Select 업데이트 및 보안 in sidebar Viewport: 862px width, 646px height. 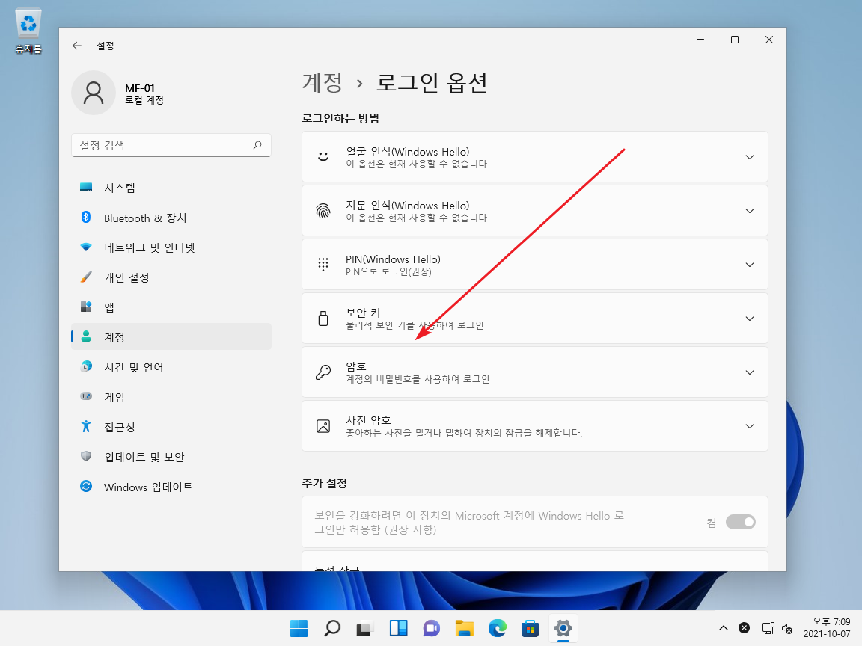[x=171, y=457]
